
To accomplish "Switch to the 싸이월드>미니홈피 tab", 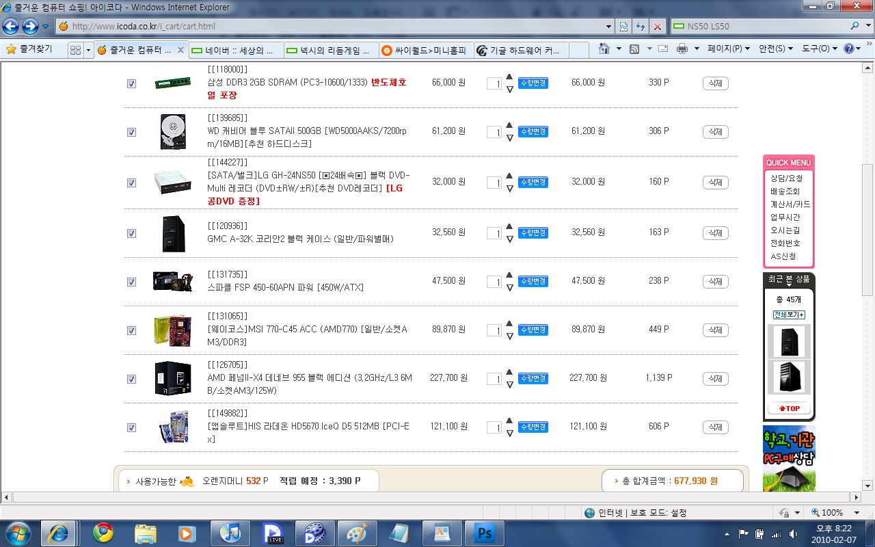I will pos(425,50).
